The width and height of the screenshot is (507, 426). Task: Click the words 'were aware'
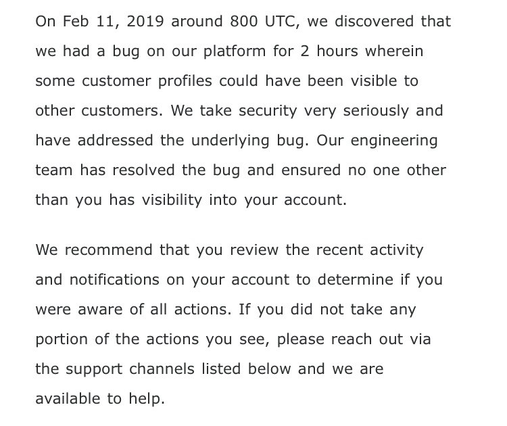tap(79, 310)
